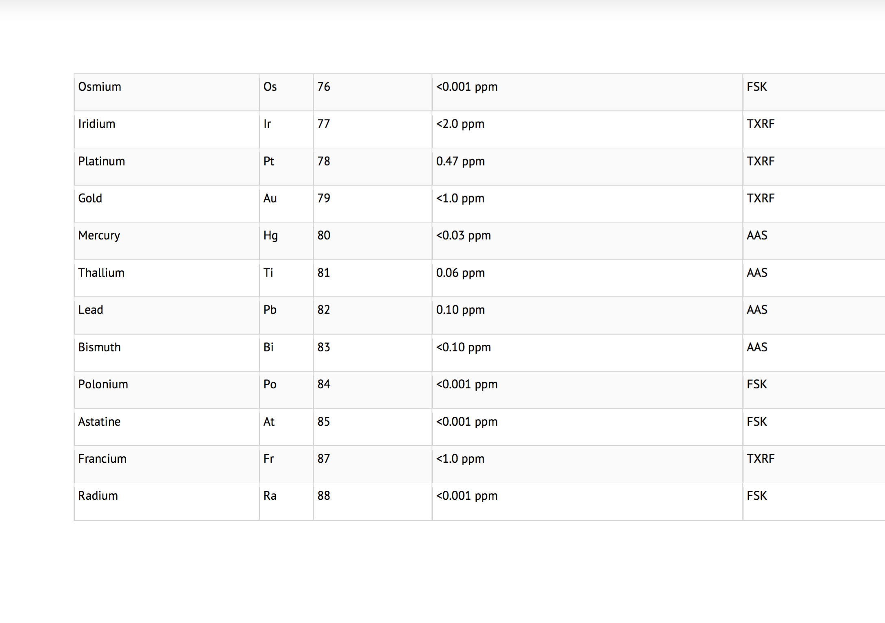Click the Po symbol cell

tap(270, 384)
